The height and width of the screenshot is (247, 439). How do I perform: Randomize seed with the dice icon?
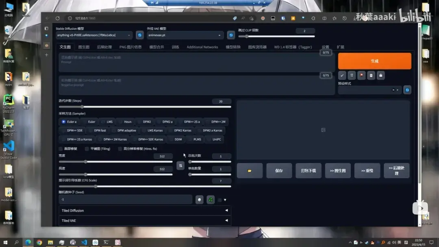[199, 199]
